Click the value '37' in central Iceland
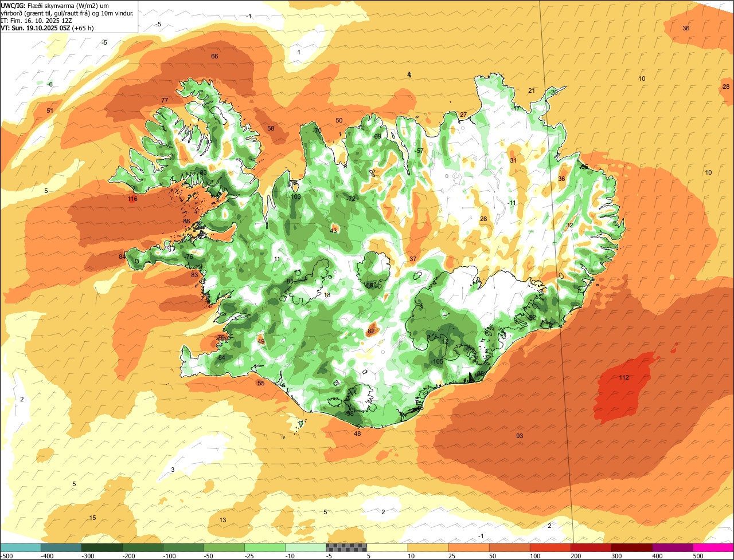This screenshot has height=560, width=734. tap(413, 259)
